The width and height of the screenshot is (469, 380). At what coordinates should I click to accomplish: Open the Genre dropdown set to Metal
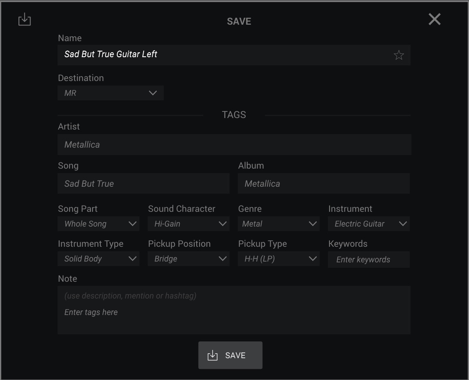click(x=279, y=224)
